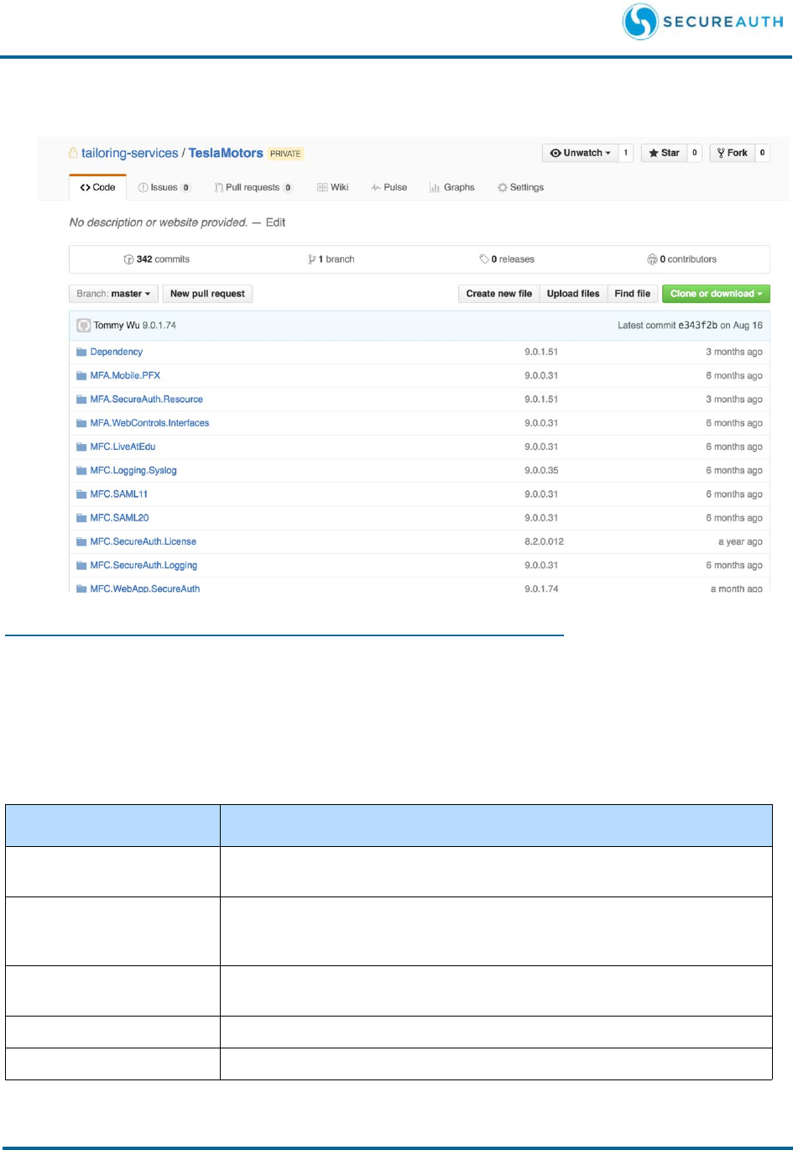Screen dimensions: 793x1150
Task: Click the Unwatch dropdown button
Action: coord(580,153)
